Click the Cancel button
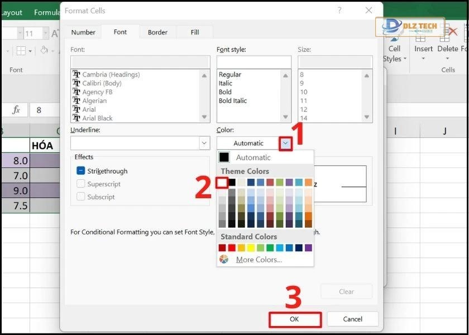 (352, 319)
